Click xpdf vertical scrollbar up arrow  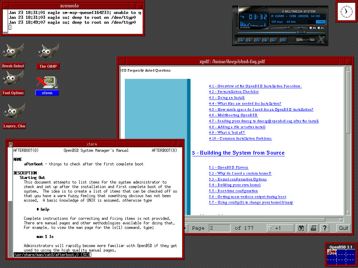[348, 69]
